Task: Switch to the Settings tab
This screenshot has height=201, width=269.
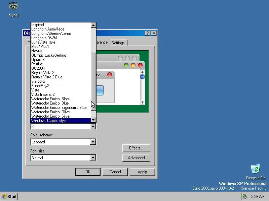Action: pyautogui.click(x=118, y=43)
